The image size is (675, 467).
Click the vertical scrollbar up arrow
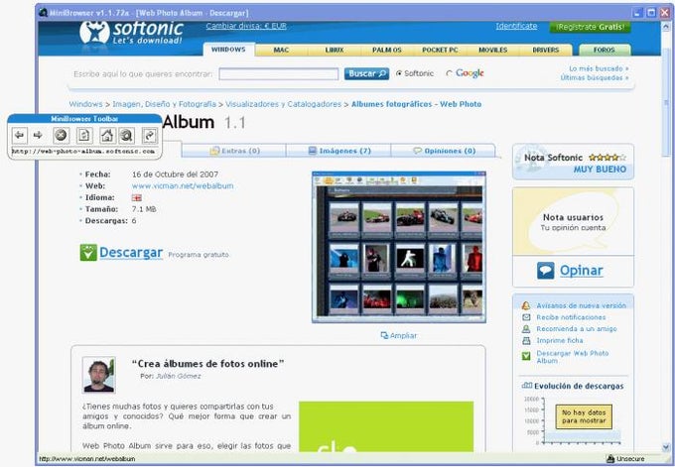[x=666, y=26]
